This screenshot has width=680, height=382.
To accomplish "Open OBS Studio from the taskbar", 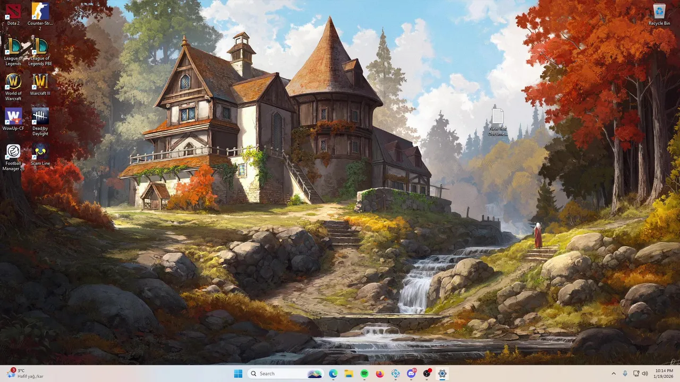I will pyautogui.click(x=427, y=374).
